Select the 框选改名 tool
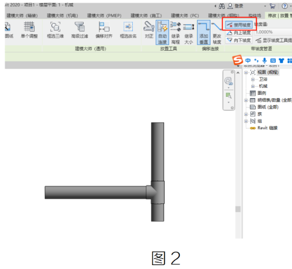This screenshot has width=292, height=269. [x=128, y=30]
